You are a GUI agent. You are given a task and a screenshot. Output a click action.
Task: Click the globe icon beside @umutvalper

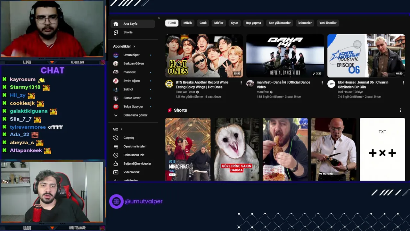[x=116, y=201]
